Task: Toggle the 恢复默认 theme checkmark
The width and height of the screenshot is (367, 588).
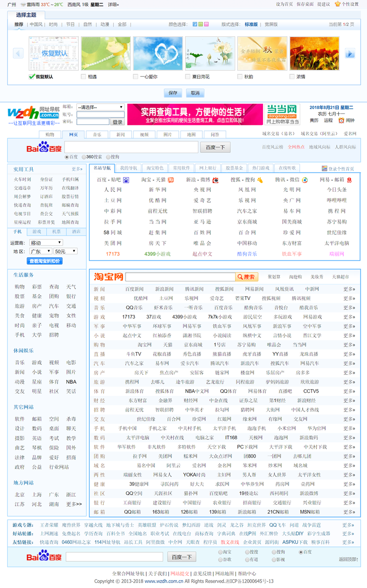Action: (x=32, y=76)
